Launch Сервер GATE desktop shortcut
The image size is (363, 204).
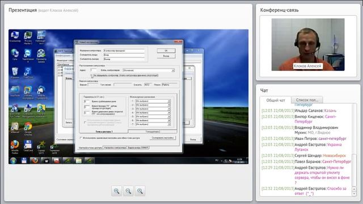click(41, 147)
